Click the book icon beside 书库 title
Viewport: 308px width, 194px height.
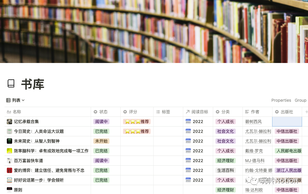[11, 84]
